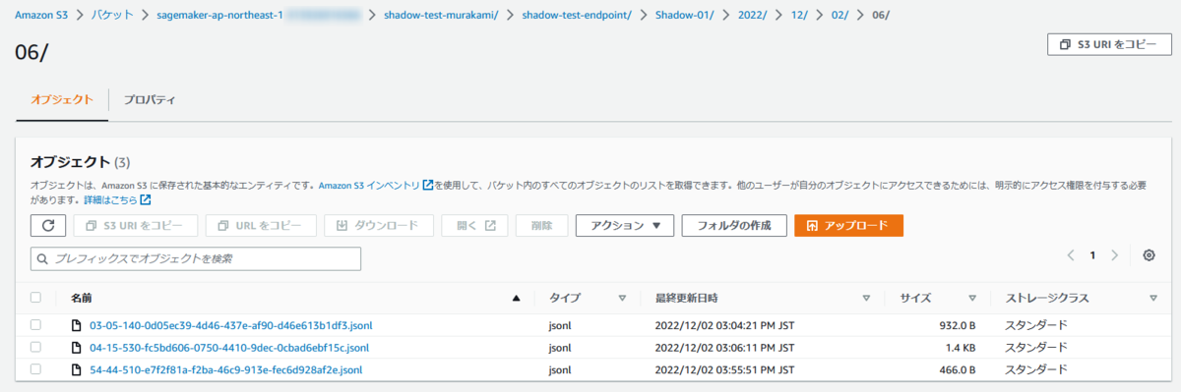Viewport: 1181px width, 392px height.
Task: Click the 削除 button
Action: 541,226
